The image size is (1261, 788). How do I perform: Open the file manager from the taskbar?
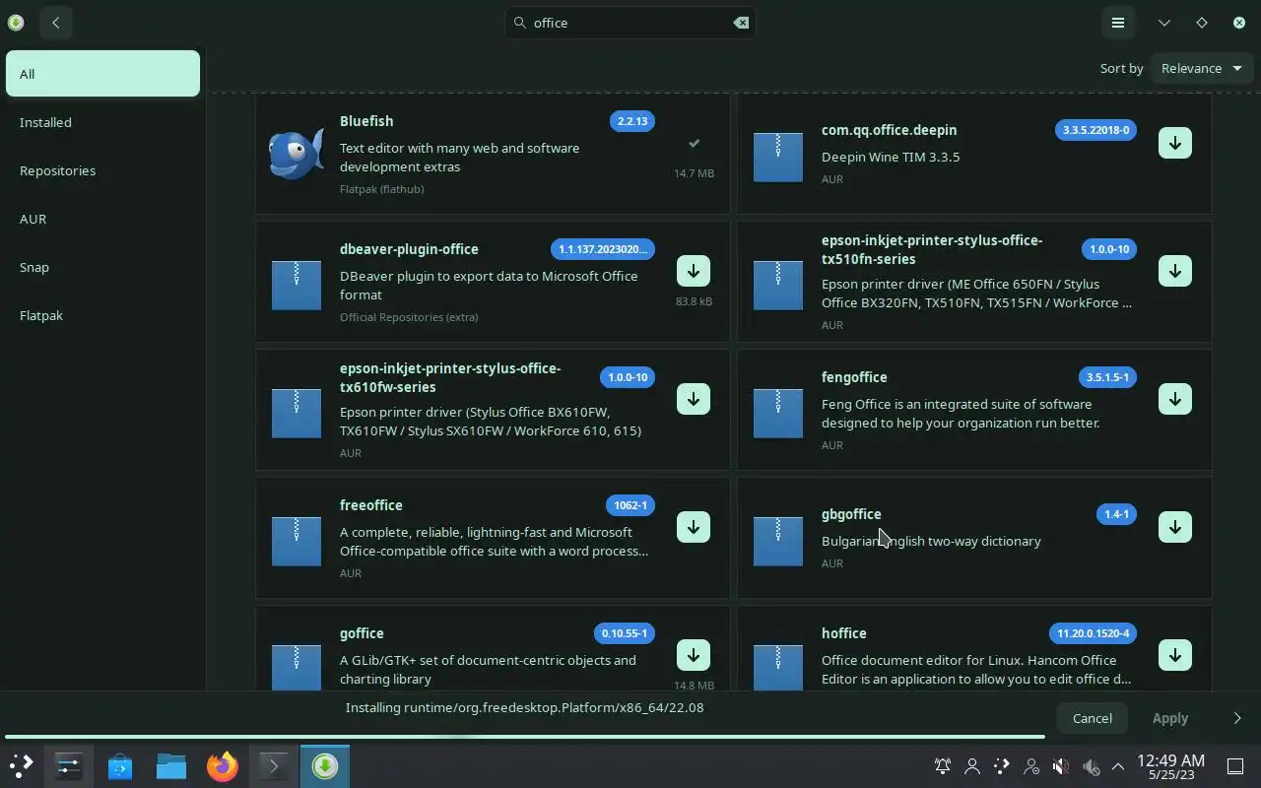[x=171, y=765]
